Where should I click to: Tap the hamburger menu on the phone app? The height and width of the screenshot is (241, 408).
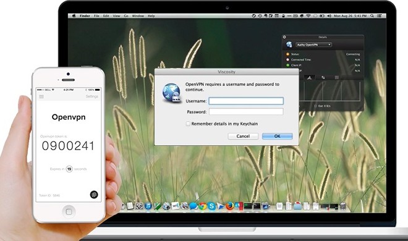click(41, 96)
